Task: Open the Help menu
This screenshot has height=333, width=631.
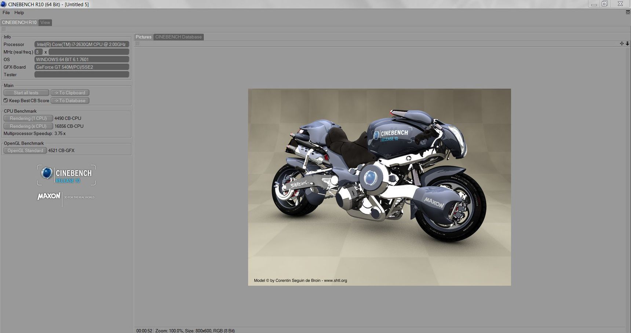Action: 19,12
